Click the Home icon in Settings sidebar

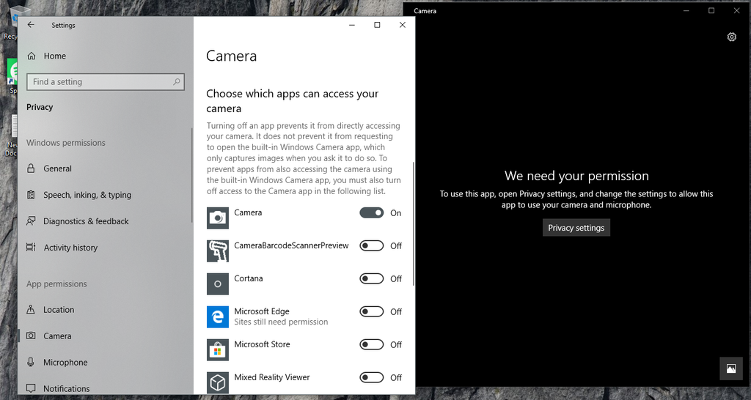32,56
